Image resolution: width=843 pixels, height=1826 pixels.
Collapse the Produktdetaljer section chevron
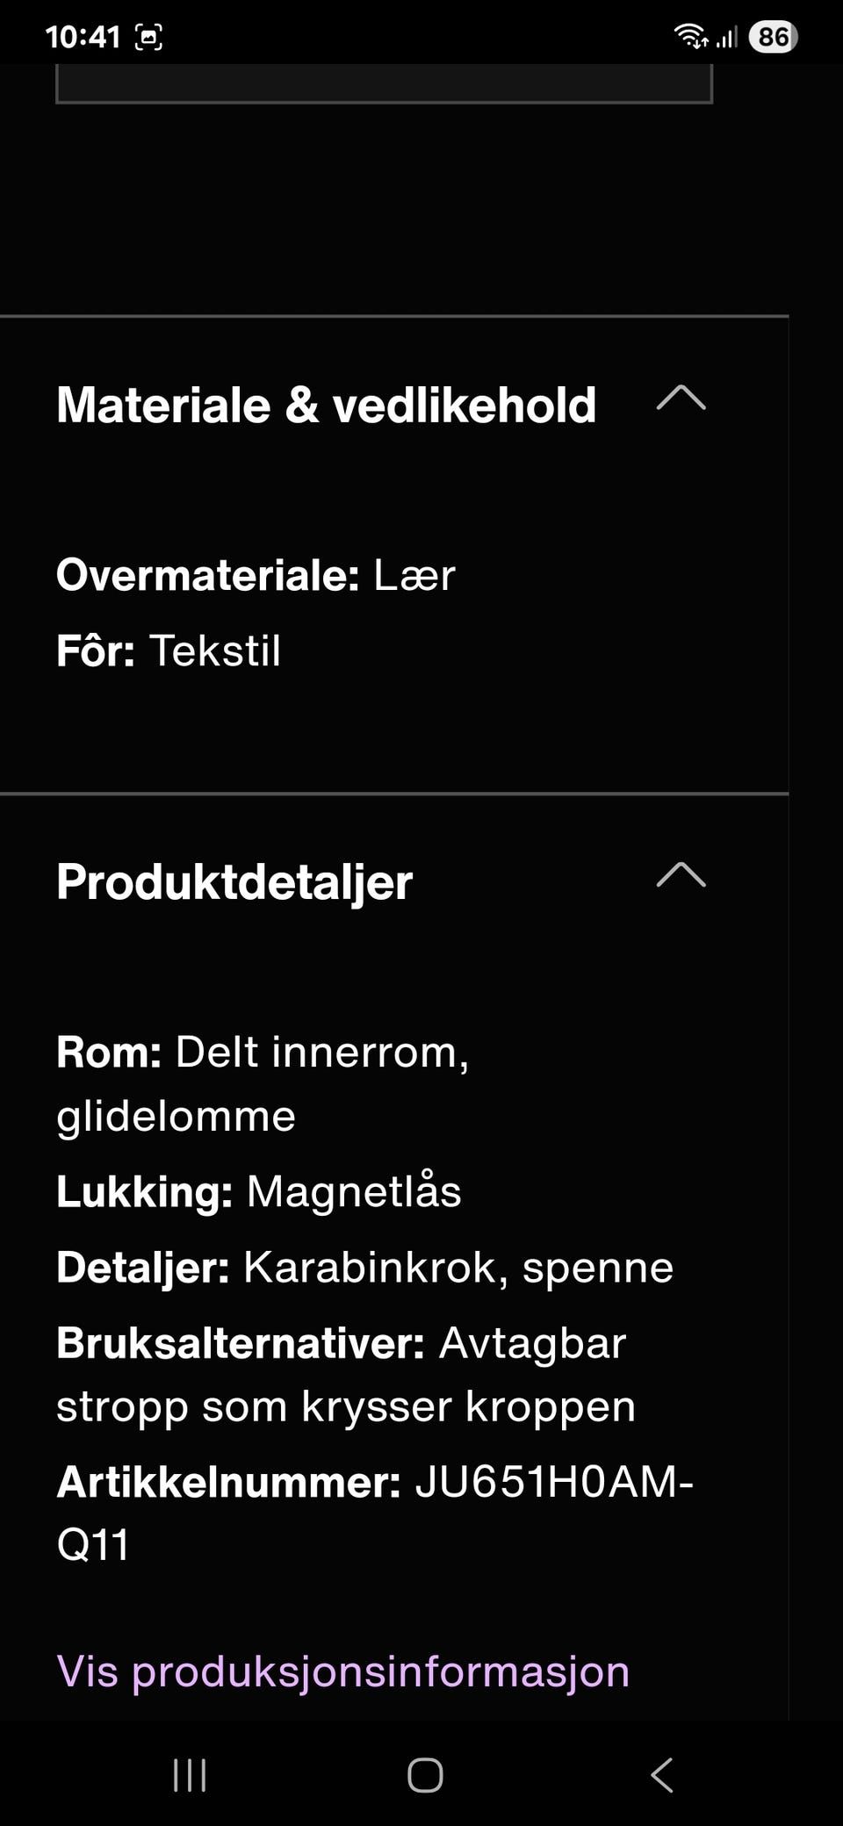(681, 875)
